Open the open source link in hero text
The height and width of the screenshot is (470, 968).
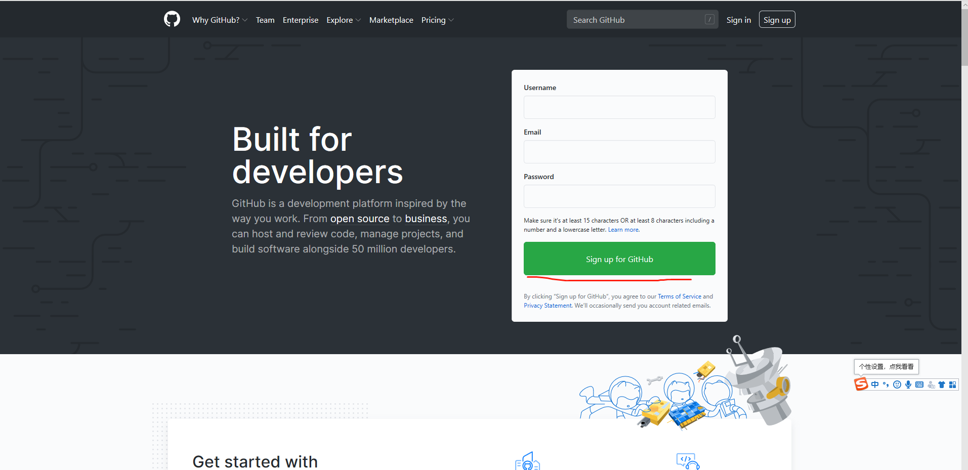360,219
